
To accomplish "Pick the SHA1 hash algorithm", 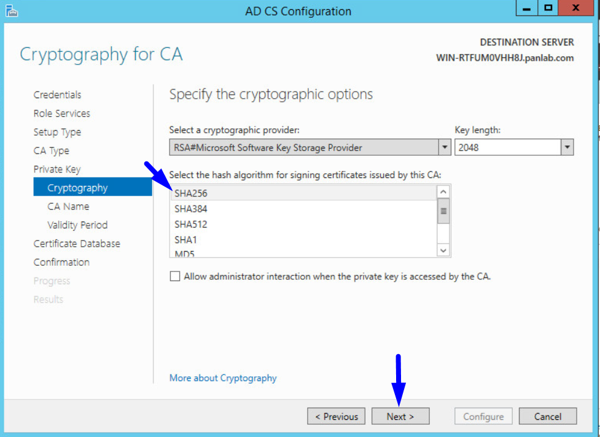I will (185, 239).
